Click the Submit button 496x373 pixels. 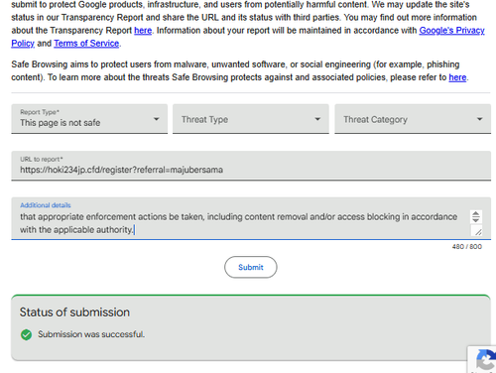[x=251, y=267]
